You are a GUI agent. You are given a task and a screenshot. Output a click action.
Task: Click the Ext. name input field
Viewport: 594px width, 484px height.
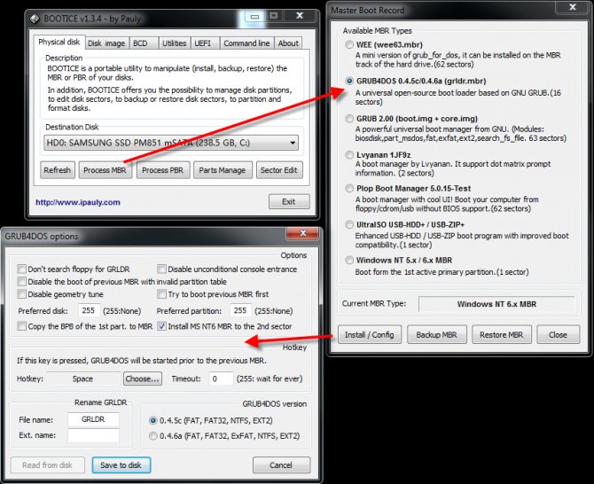[x=93, y=435]
